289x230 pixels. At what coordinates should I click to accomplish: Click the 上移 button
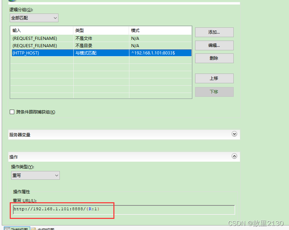coord(214,78)
